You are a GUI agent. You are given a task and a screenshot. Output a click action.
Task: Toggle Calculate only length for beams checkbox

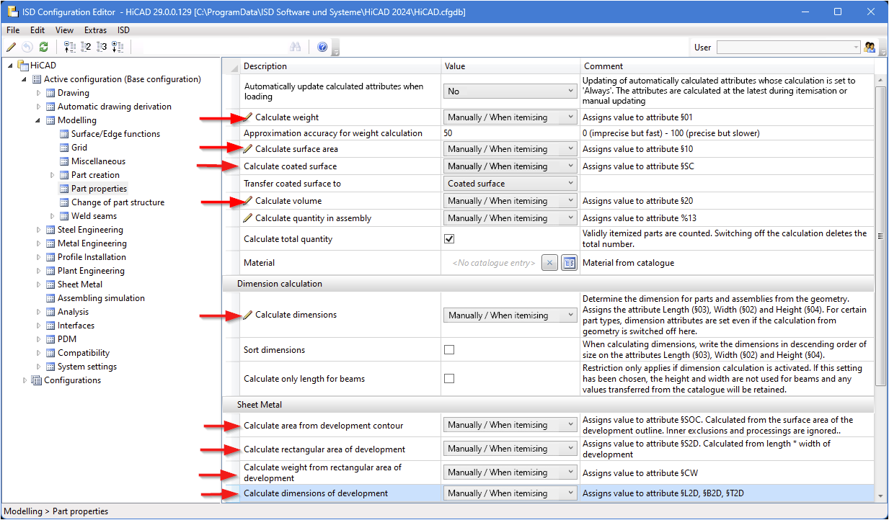449,378
